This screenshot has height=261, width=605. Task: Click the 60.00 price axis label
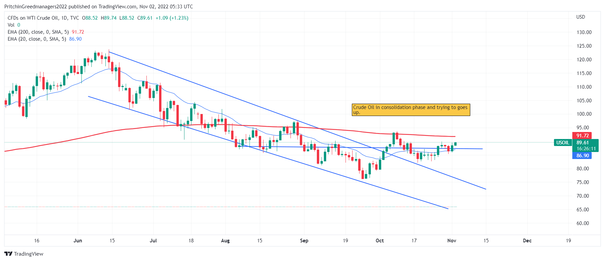click(x=583, y=223)
